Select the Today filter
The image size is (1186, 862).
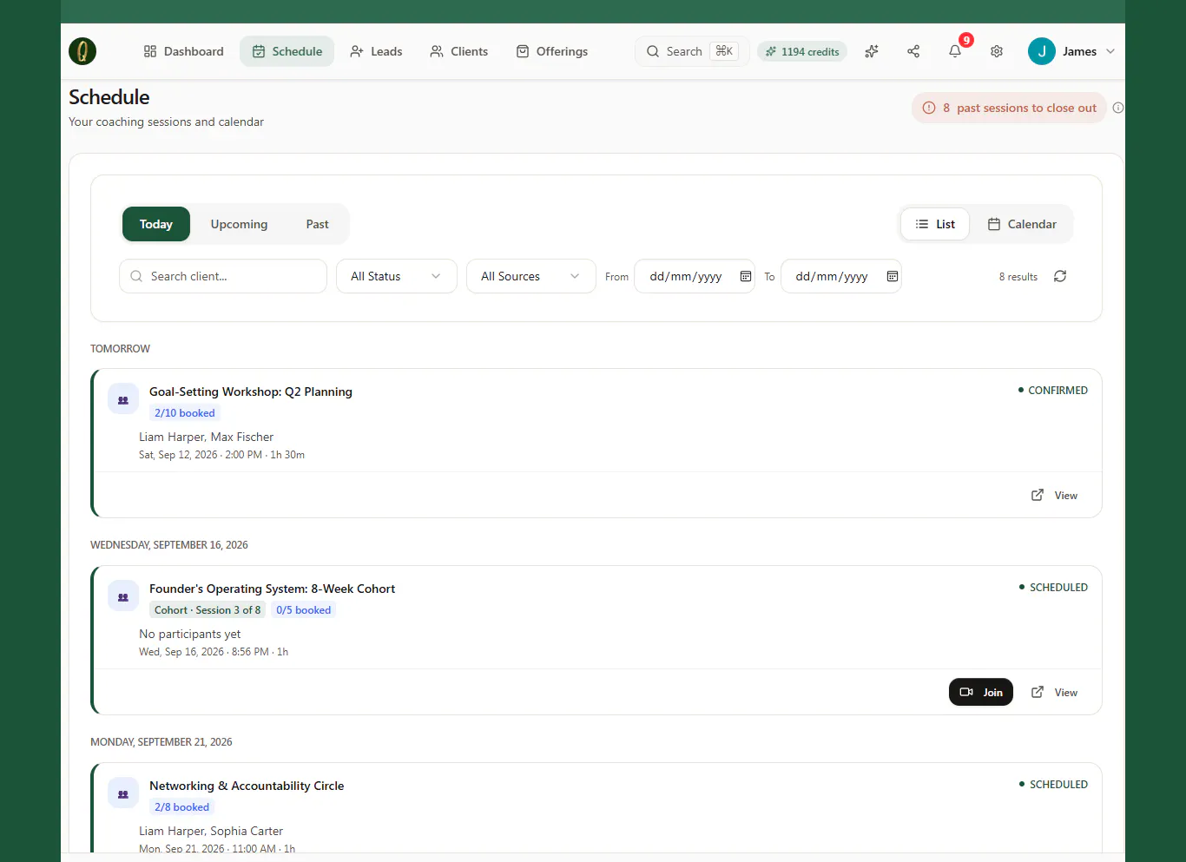click(x=156, y=224)
